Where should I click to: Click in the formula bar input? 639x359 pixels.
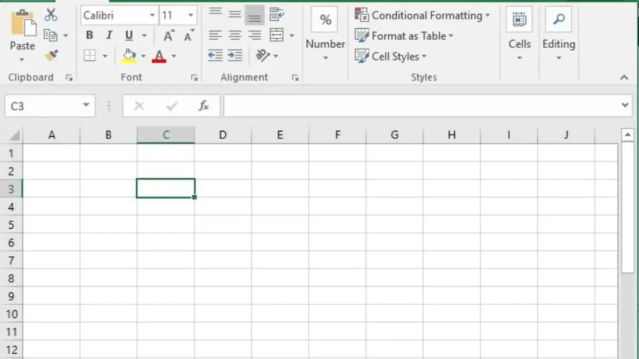click(x=421, y=106)
